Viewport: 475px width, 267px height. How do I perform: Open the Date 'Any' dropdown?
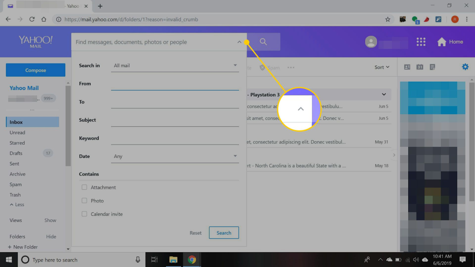235,156
